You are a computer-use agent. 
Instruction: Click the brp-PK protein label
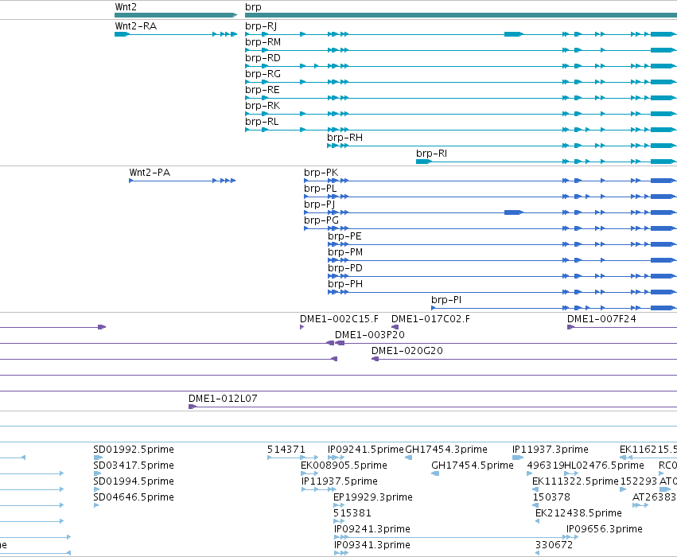pos(321,173)
